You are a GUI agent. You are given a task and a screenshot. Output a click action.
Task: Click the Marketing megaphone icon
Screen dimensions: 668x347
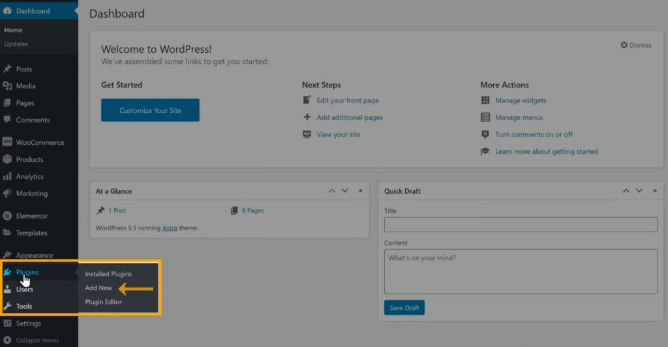(x=7, y=193)
